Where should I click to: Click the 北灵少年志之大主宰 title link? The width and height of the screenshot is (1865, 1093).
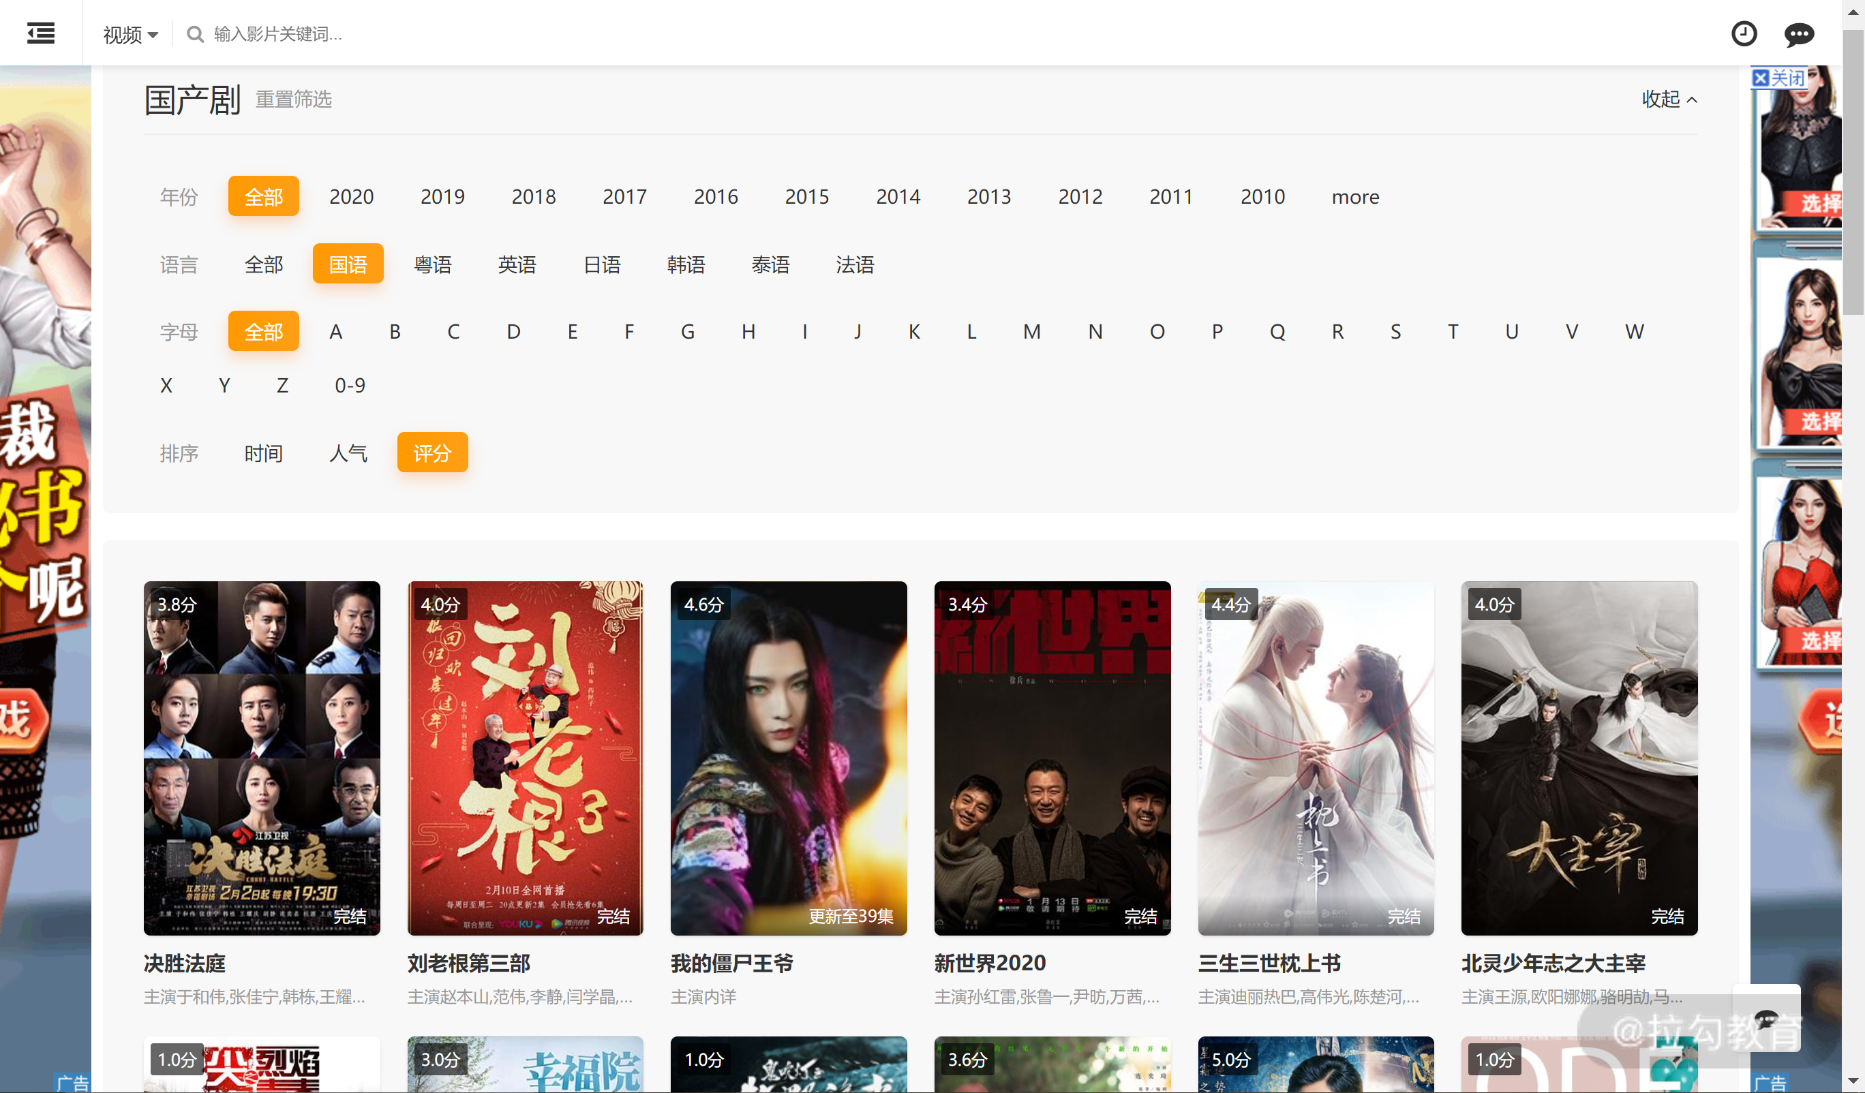pos(1553,963)
